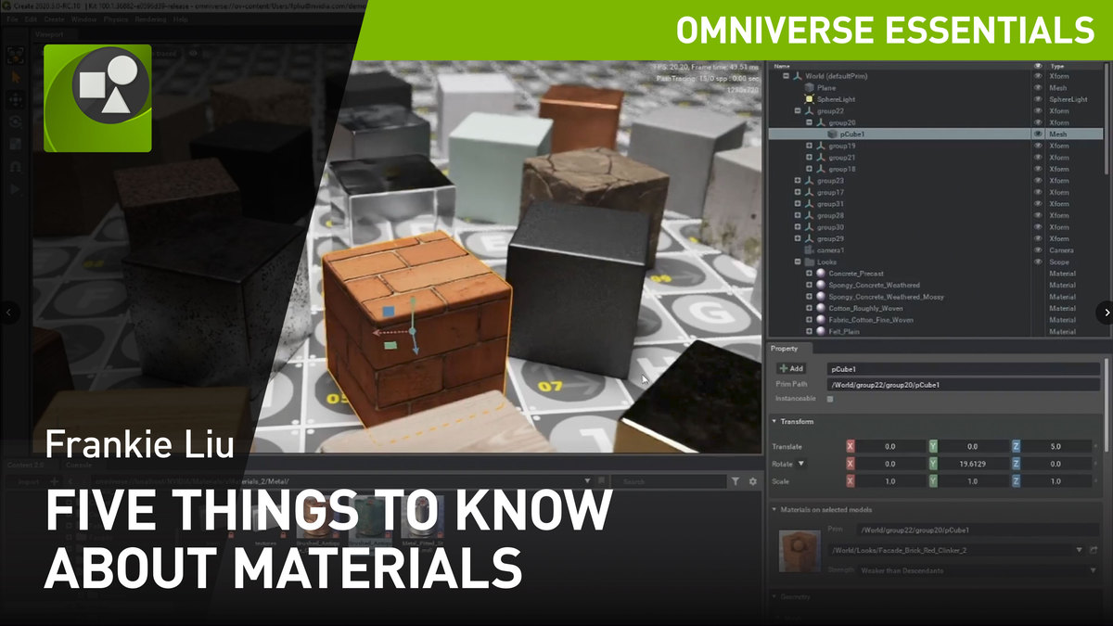
Task: Click the group23 Xform axis icon
Action: pos(809,181)
